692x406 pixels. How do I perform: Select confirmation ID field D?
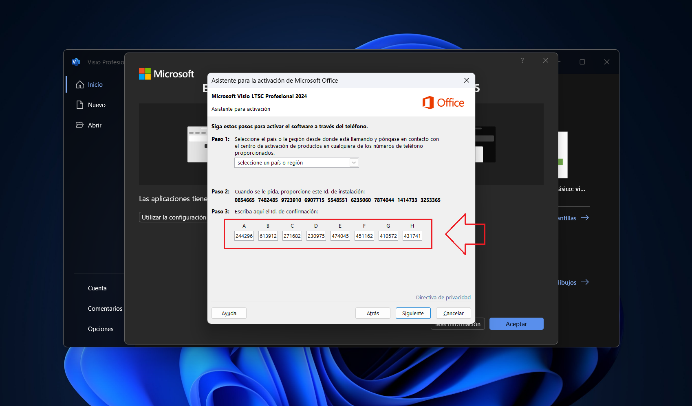[316, 236]
